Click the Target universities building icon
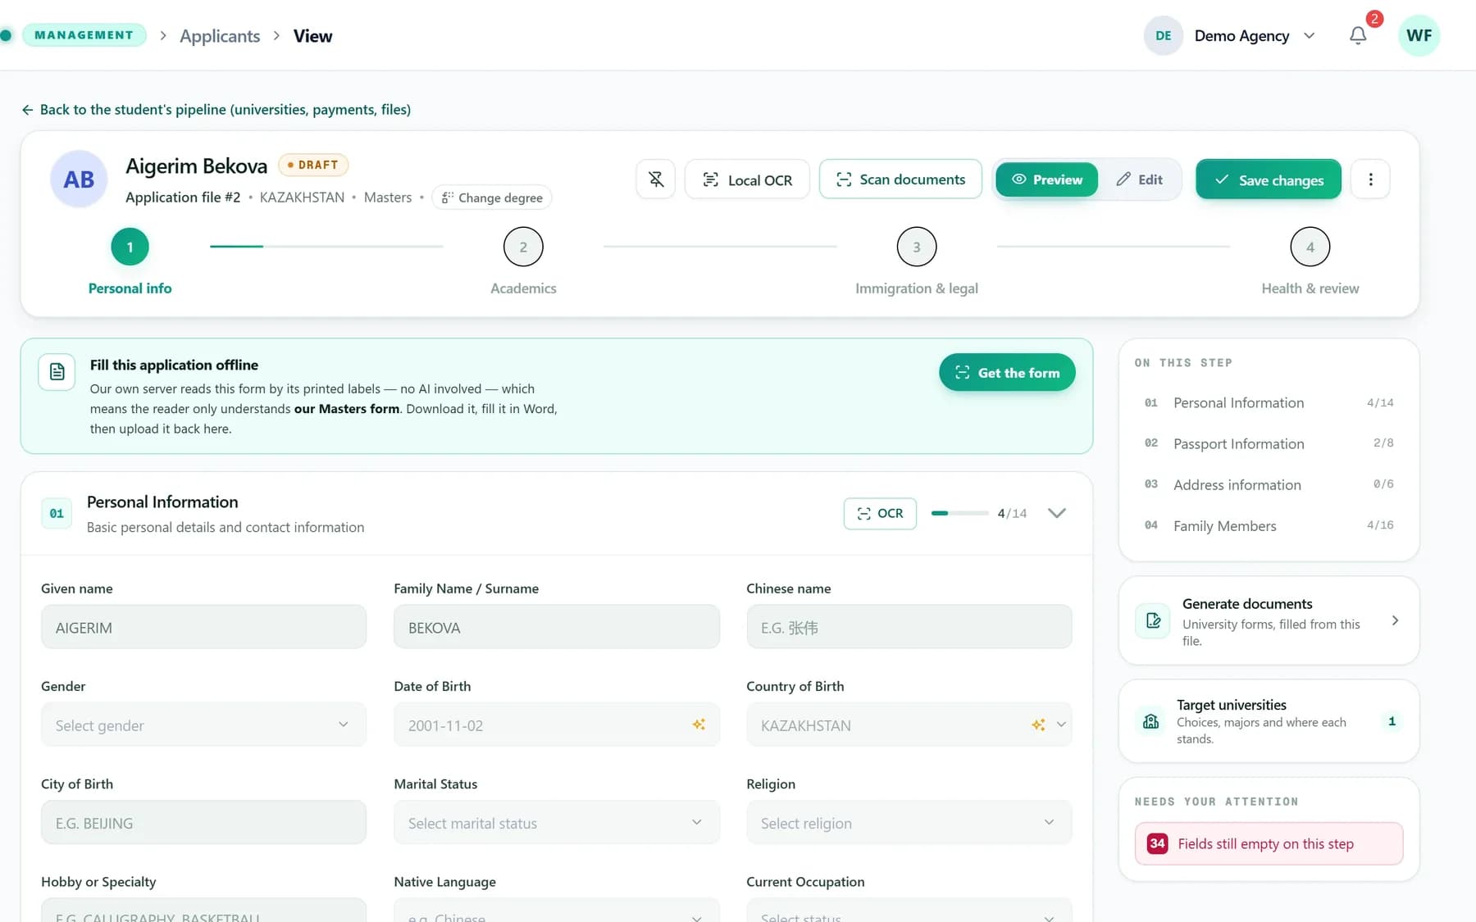The width and height of the screenshot is (1476, 922). [1151, 721]
